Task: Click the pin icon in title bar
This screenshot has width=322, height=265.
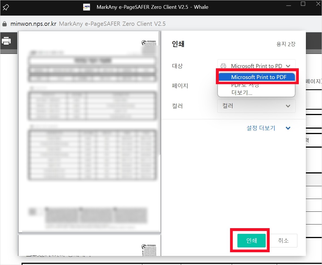Action: pos(6,7)
